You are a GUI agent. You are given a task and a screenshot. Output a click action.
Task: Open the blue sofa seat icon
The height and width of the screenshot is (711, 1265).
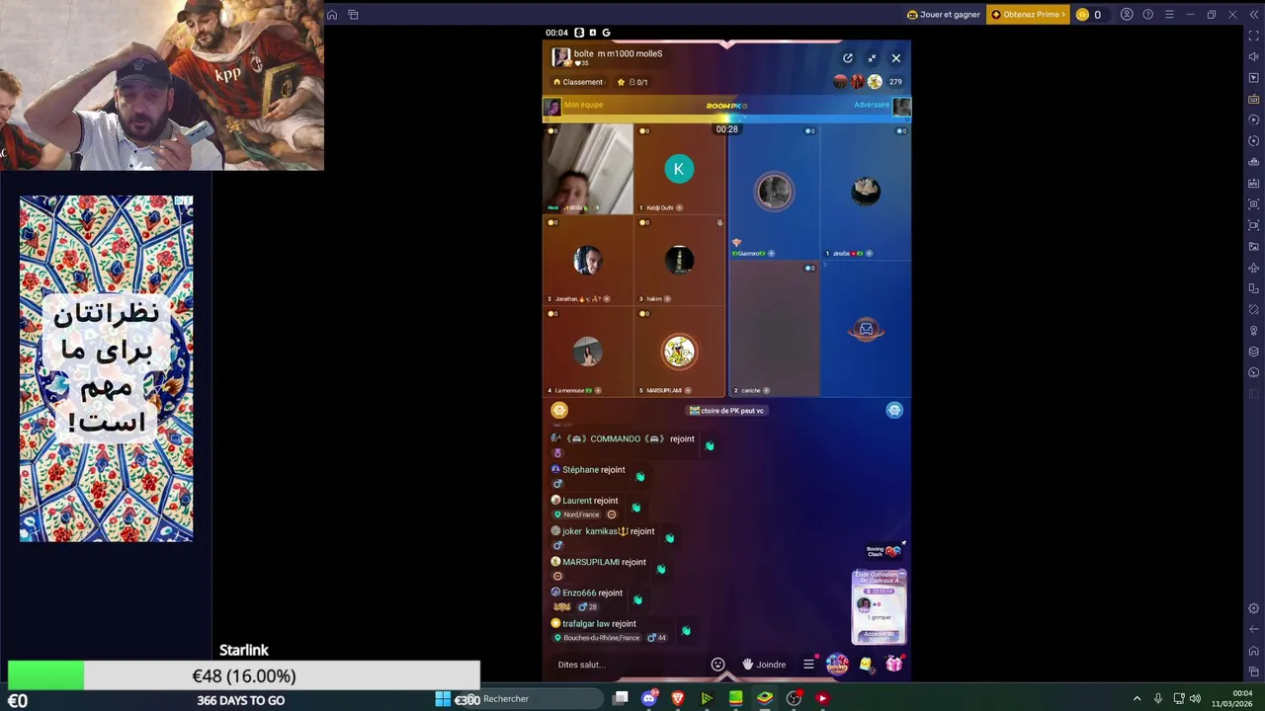pos(894,411)
